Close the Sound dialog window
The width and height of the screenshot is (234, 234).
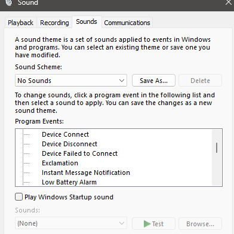click(229, 2)
